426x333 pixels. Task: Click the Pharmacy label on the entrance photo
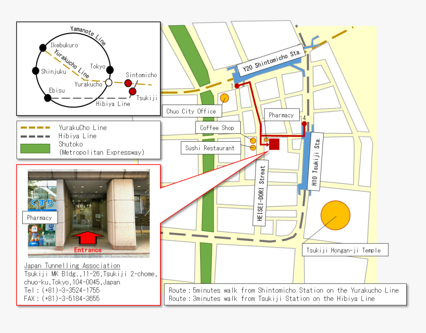coord(40,218)
